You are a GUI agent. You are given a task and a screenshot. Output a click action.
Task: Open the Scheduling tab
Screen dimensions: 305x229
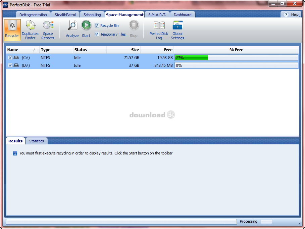pos(92,14)
